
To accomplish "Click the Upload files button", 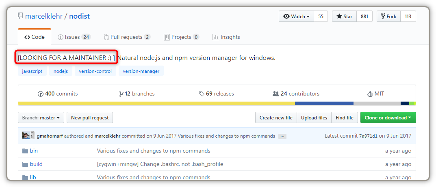I will pos(314,117).
